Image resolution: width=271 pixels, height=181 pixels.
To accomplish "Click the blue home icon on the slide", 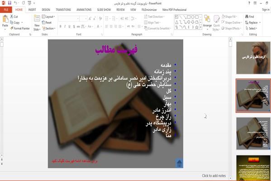I will point(179,163).
